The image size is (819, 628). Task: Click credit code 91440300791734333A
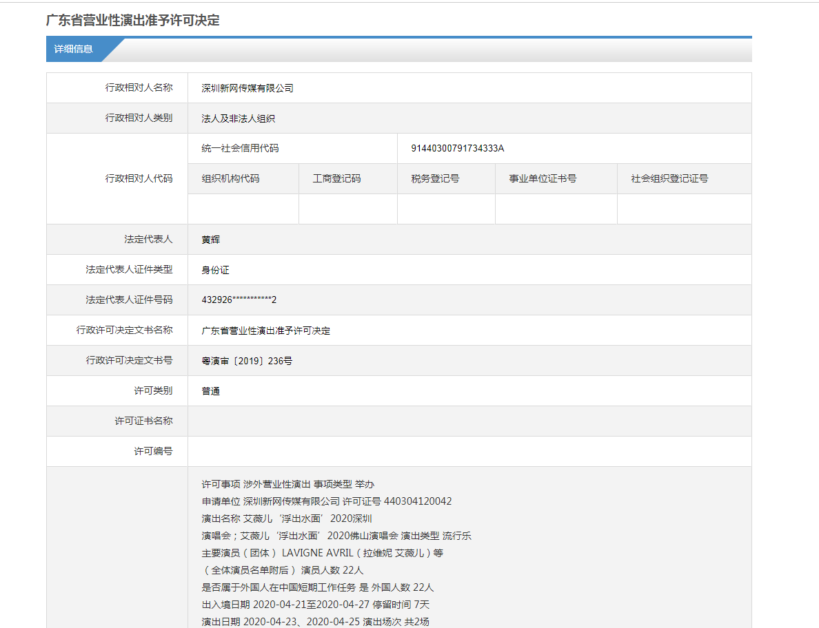tap(458, 149)
